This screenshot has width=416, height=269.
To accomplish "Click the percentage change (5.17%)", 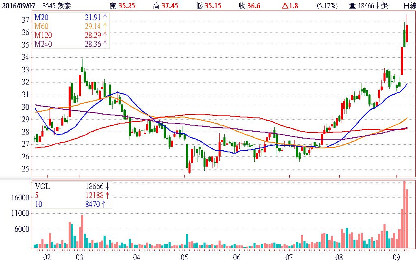I will (x=326, y=6).
